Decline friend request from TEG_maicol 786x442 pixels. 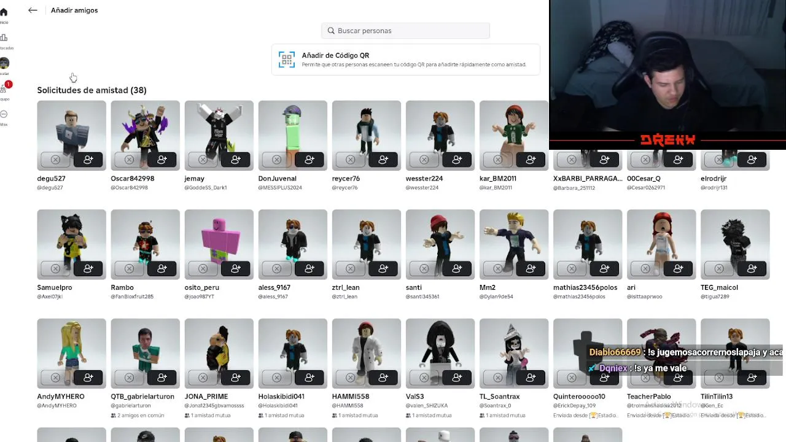click(x=718, y=268)
